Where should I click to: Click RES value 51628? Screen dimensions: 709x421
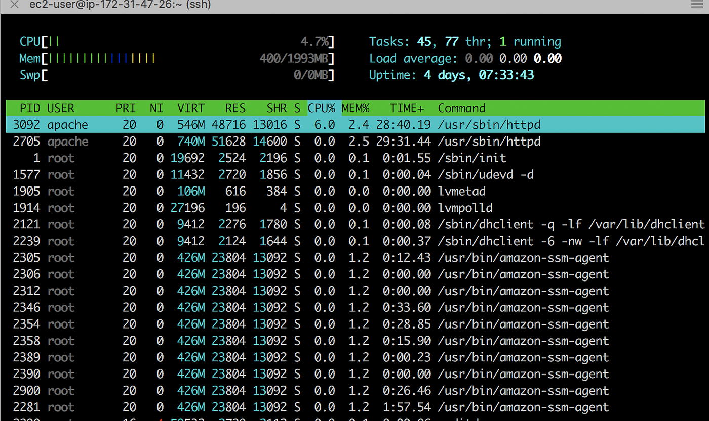click(229, 142)
